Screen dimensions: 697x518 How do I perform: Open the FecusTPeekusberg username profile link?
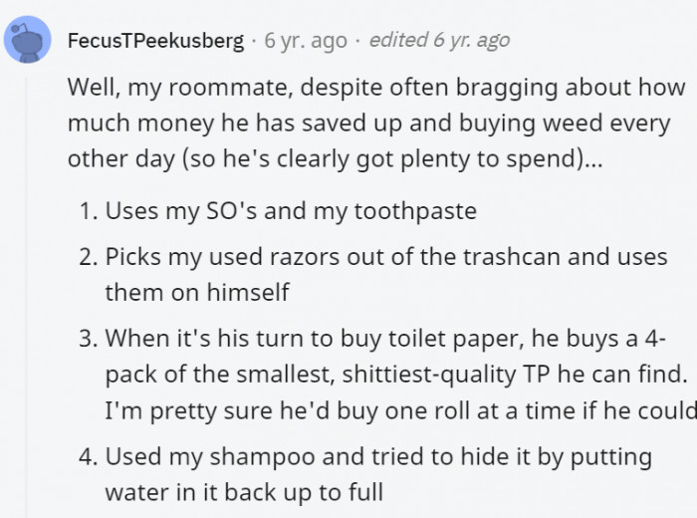pyautogui.click(x=155, y=41)
